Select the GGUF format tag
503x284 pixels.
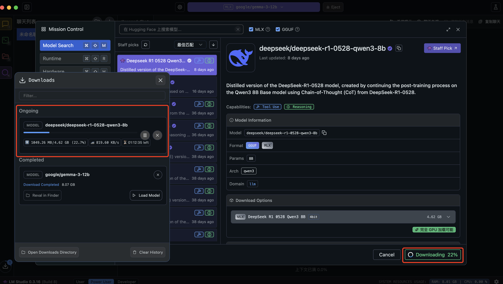(x=253, y=145)
